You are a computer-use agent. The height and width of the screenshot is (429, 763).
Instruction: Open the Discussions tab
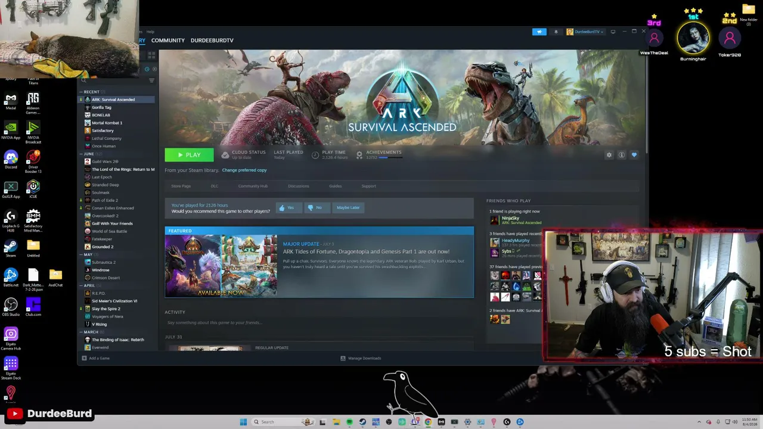click(x=299, y=186)
